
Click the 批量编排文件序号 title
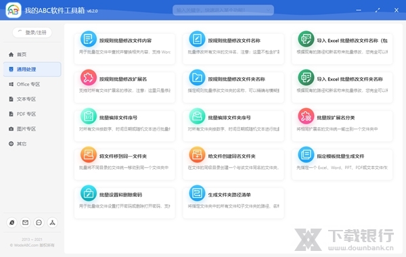(x=118, y=118)
